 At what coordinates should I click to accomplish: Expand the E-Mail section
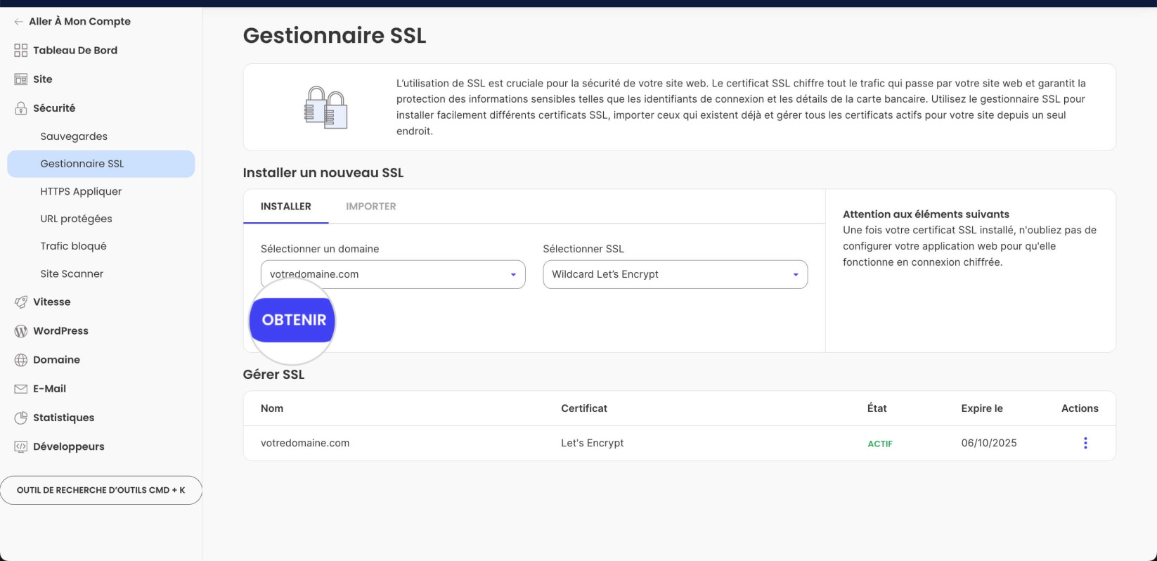[x=49, y=389]
